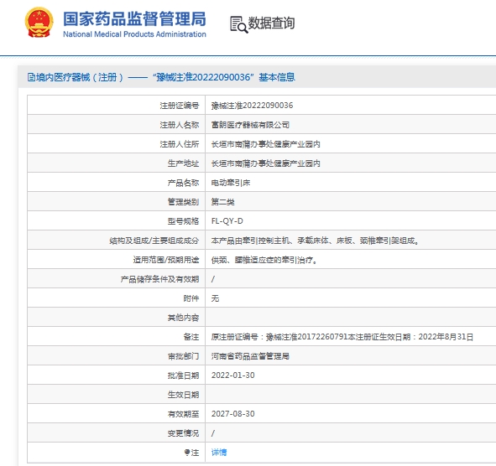Click approval date 2022-01-30

(x=232, y=375)
